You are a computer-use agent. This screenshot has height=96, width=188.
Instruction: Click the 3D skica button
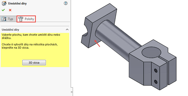point(34,63)
